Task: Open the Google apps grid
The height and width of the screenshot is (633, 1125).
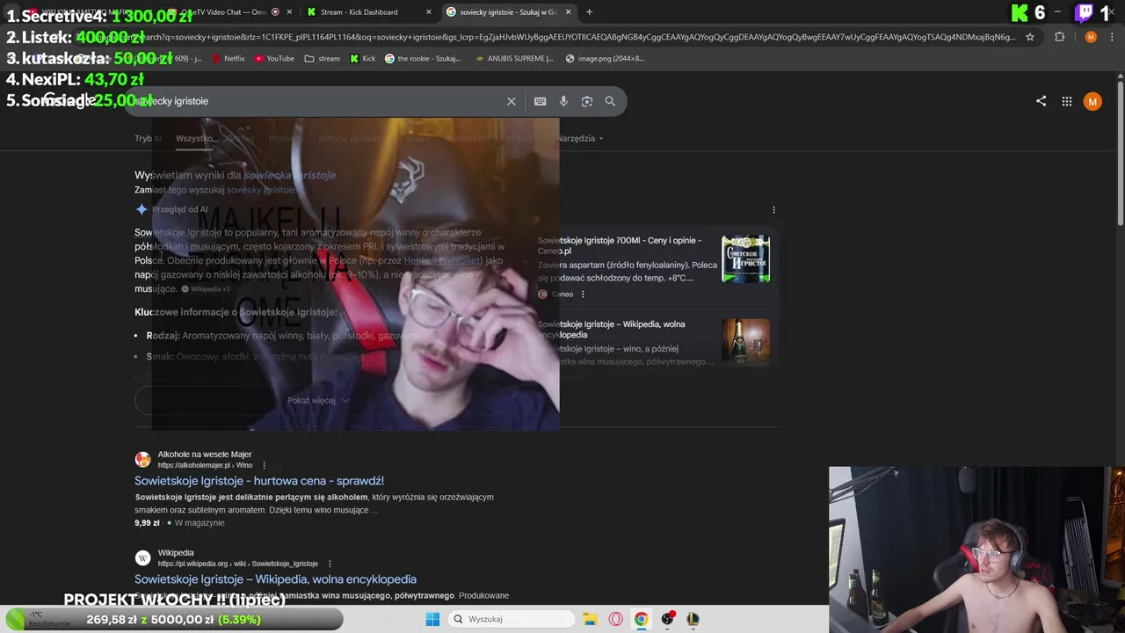Action: point(1067,101)
